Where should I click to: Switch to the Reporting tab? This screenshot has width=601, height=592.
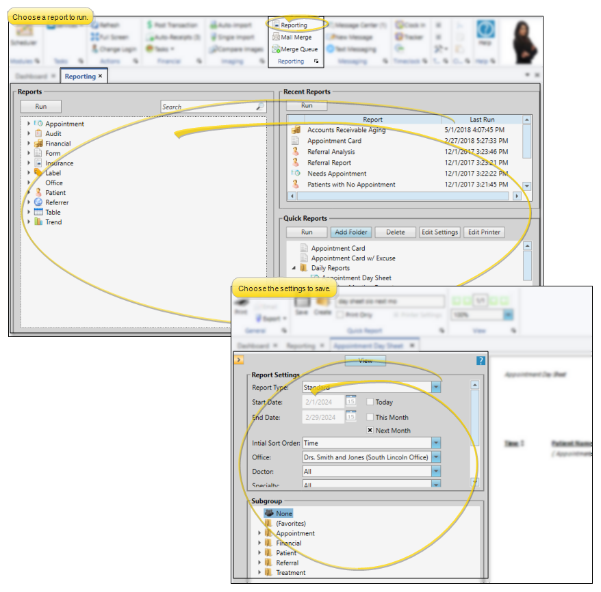coord(81,76)
